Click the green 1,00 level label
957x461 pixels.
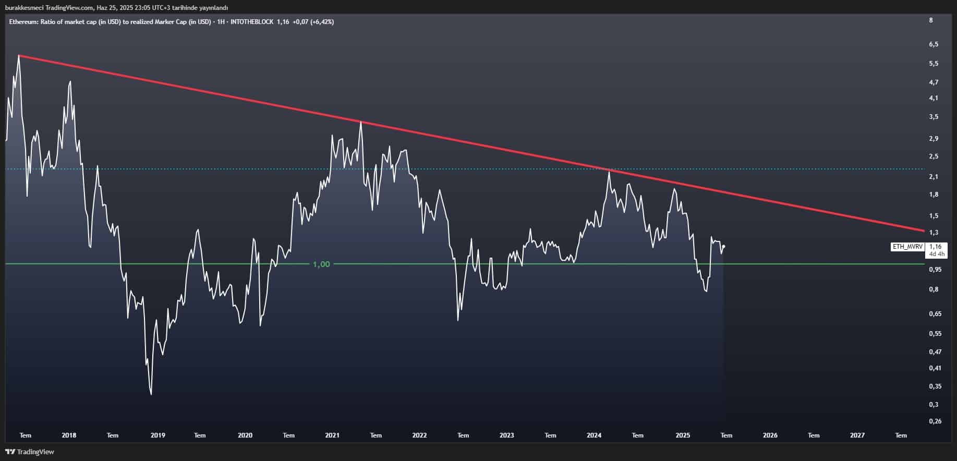321,264
